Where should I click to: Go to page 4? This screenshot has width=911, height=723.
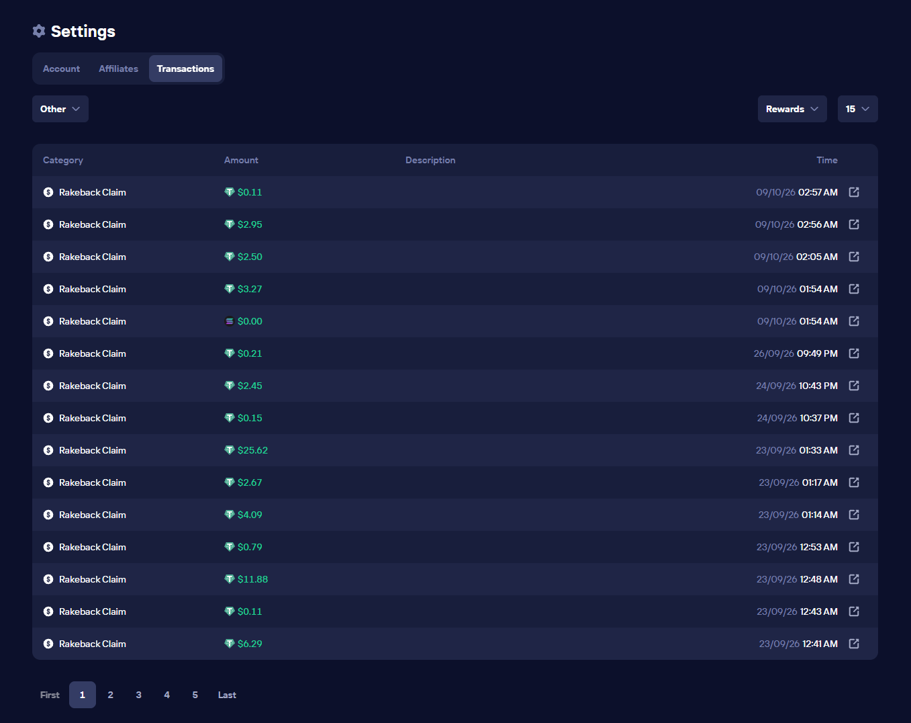(x=167, y=695)
